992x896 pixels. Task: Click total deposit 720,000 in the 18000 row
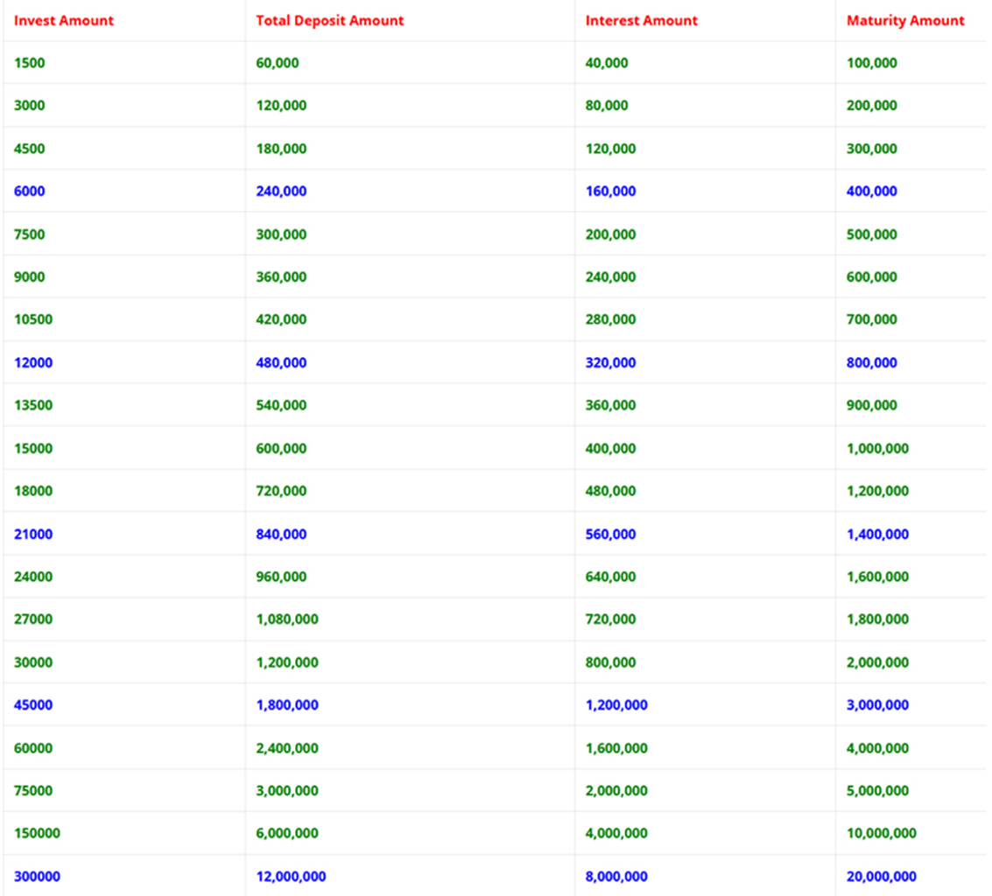pos(281,491)
